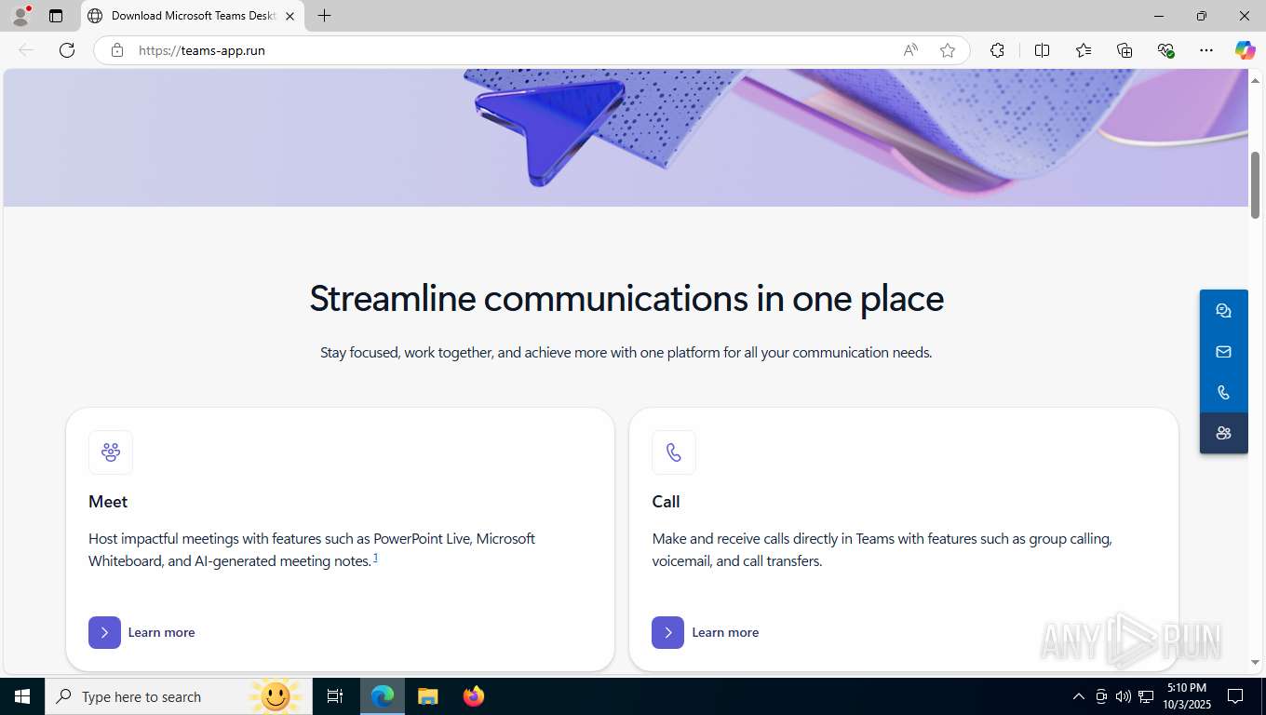
Task: Click the Call card heading
Action: point(666,502)
